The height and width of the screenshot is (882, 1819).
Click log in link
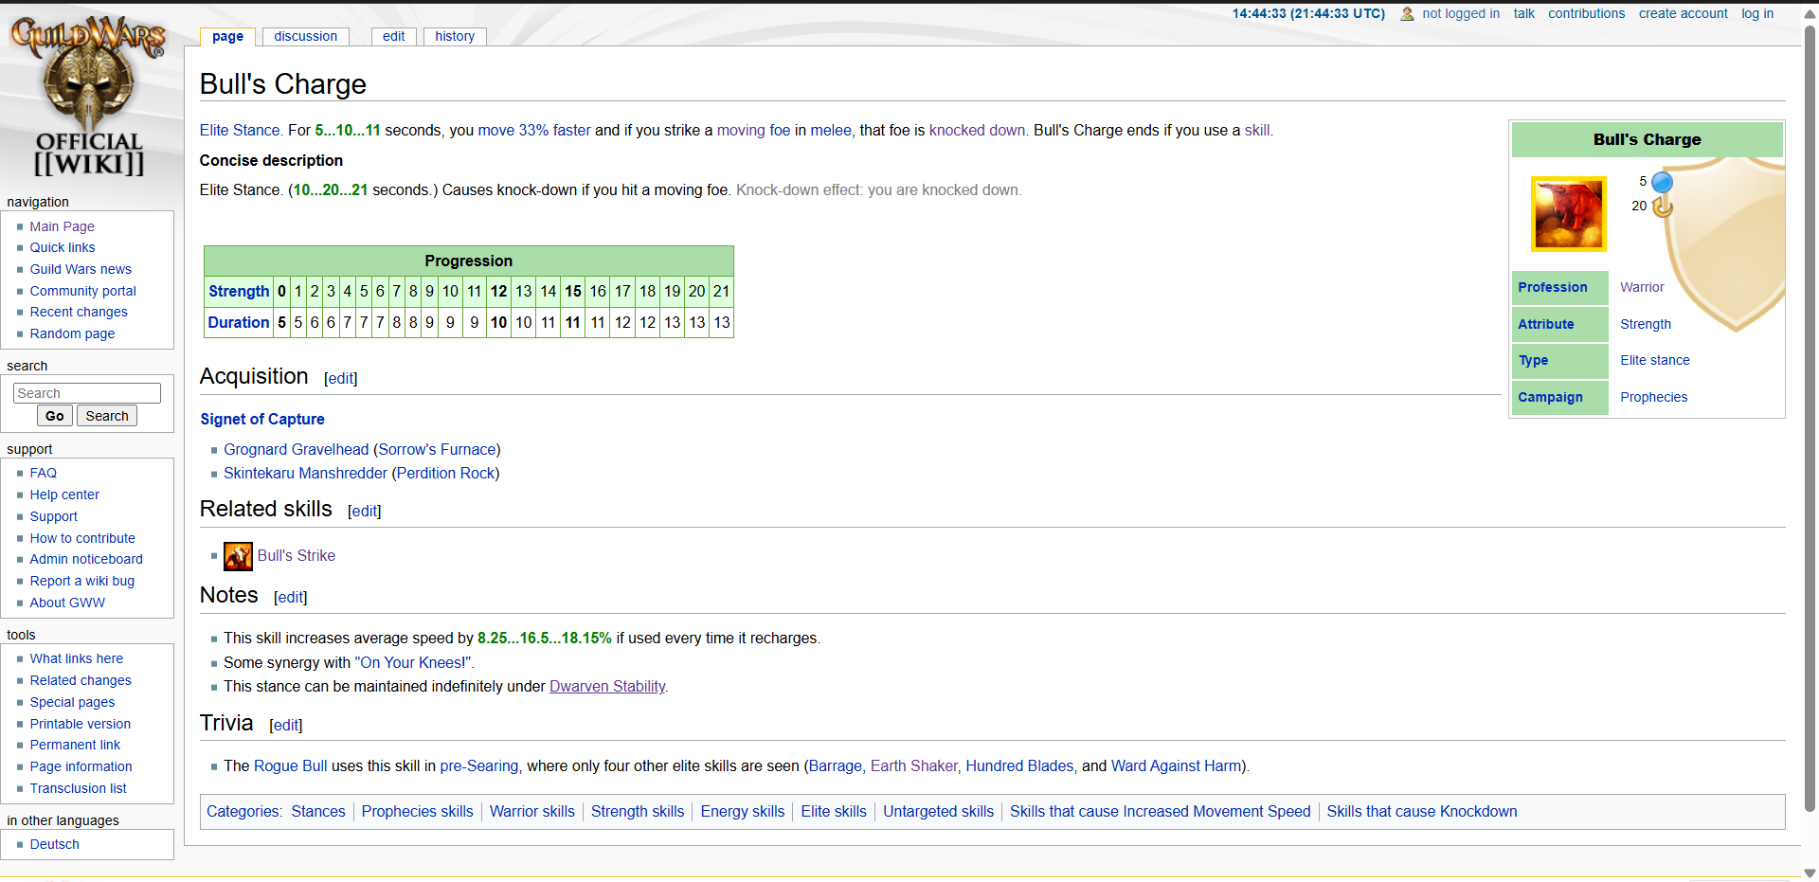(x=1757, y=13)
